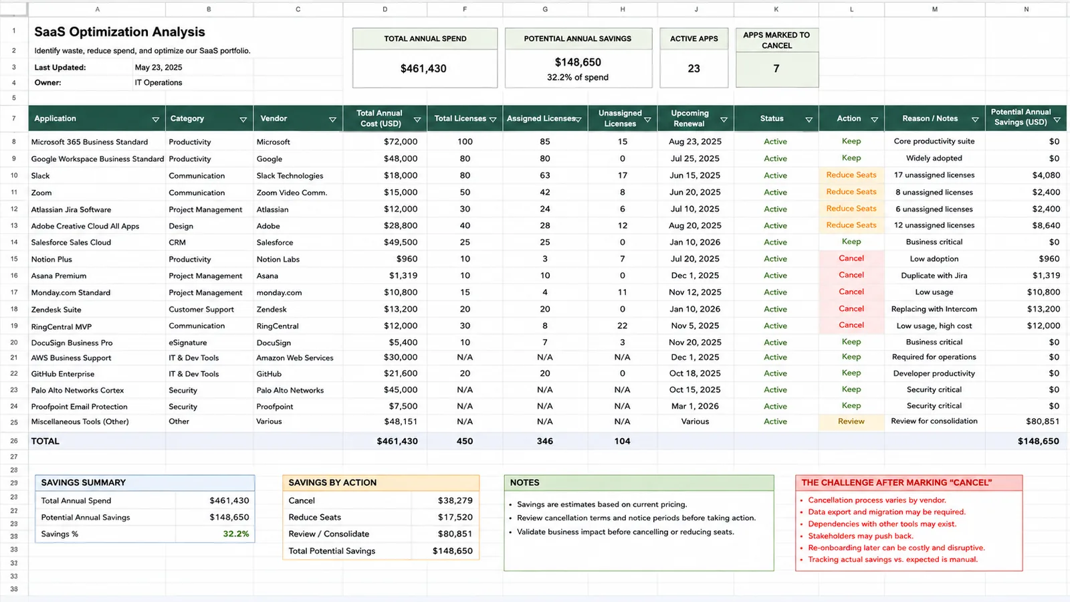This screenshot has height=602, width=1070.
Task: Select row 26 header
Action: coord(13,441)
